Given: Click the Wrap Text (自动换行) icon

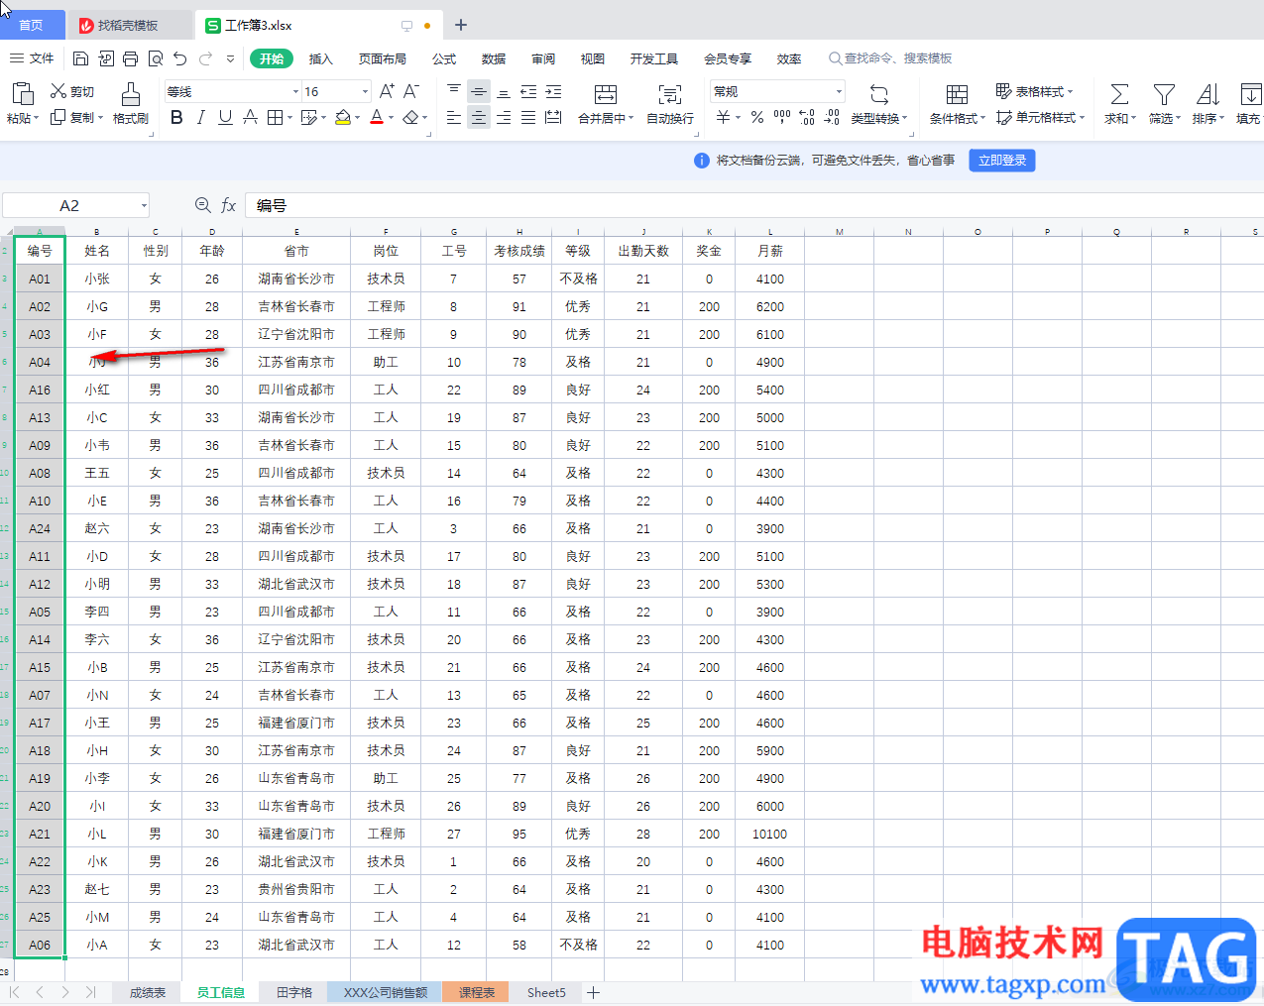Looking at the screenshot, I should pos(670,94).
